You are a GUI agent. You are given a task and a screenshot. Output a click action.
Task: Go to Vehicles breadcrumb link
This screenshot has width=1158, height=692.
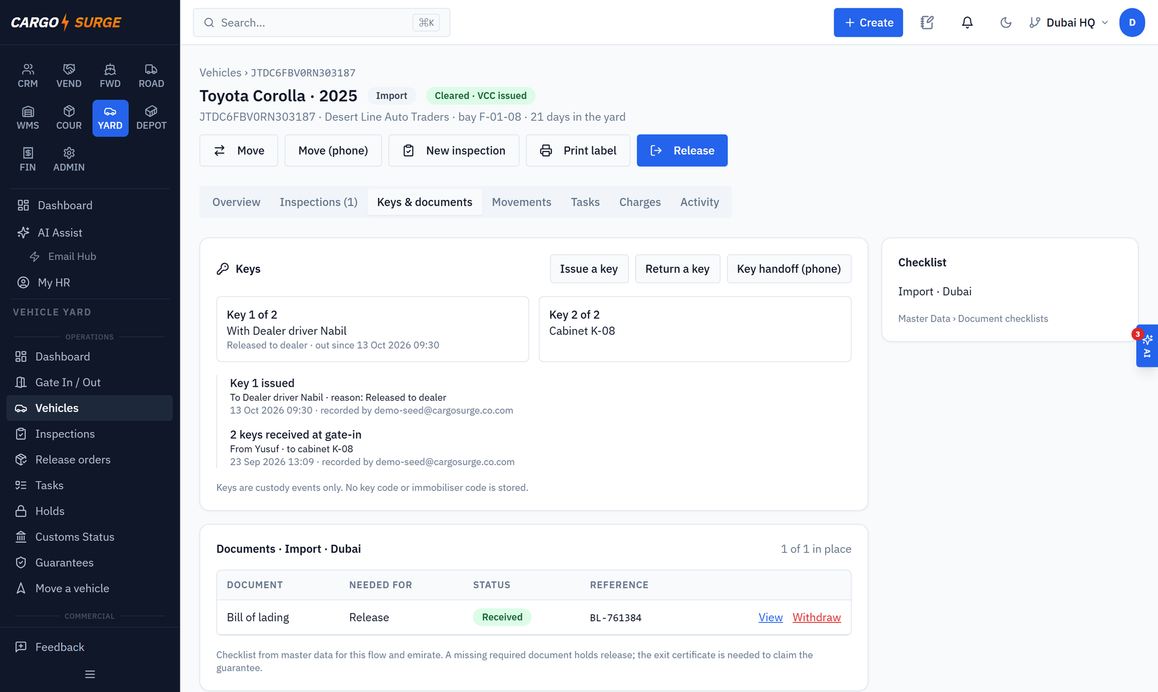coord(220,72)
